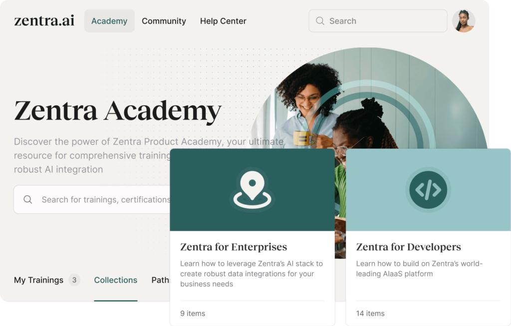Focus the top Search field

pyautogui.click(x=378, y=21)
